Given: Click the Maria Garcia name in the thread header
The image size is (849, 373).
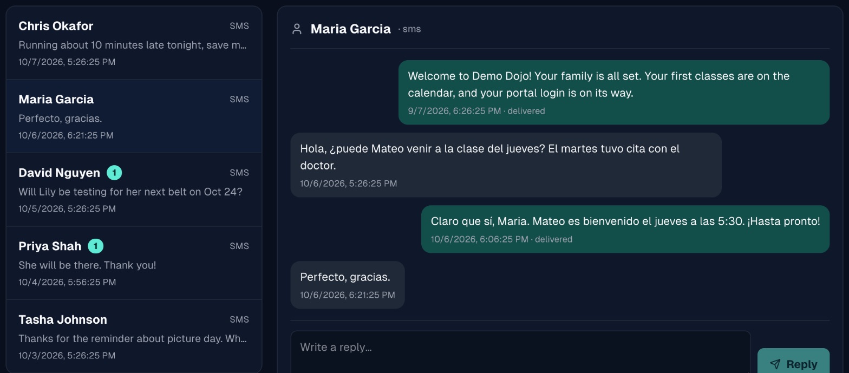Looking at the screenshot, I should (350, 29).
